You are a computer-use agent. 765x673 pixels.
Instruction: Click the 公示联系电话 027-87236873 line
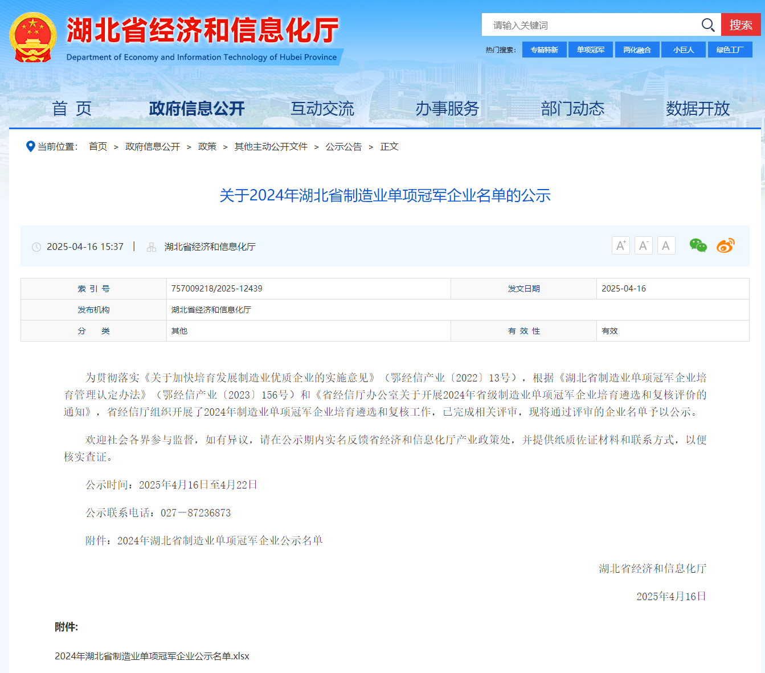[x=158, y=512]
